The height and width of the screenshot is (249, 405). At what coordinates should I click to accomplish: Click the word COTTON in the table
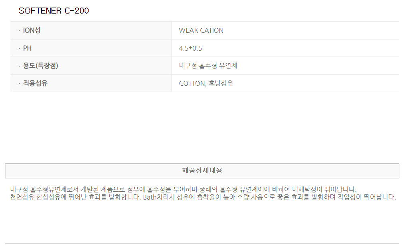pos(192,83)
